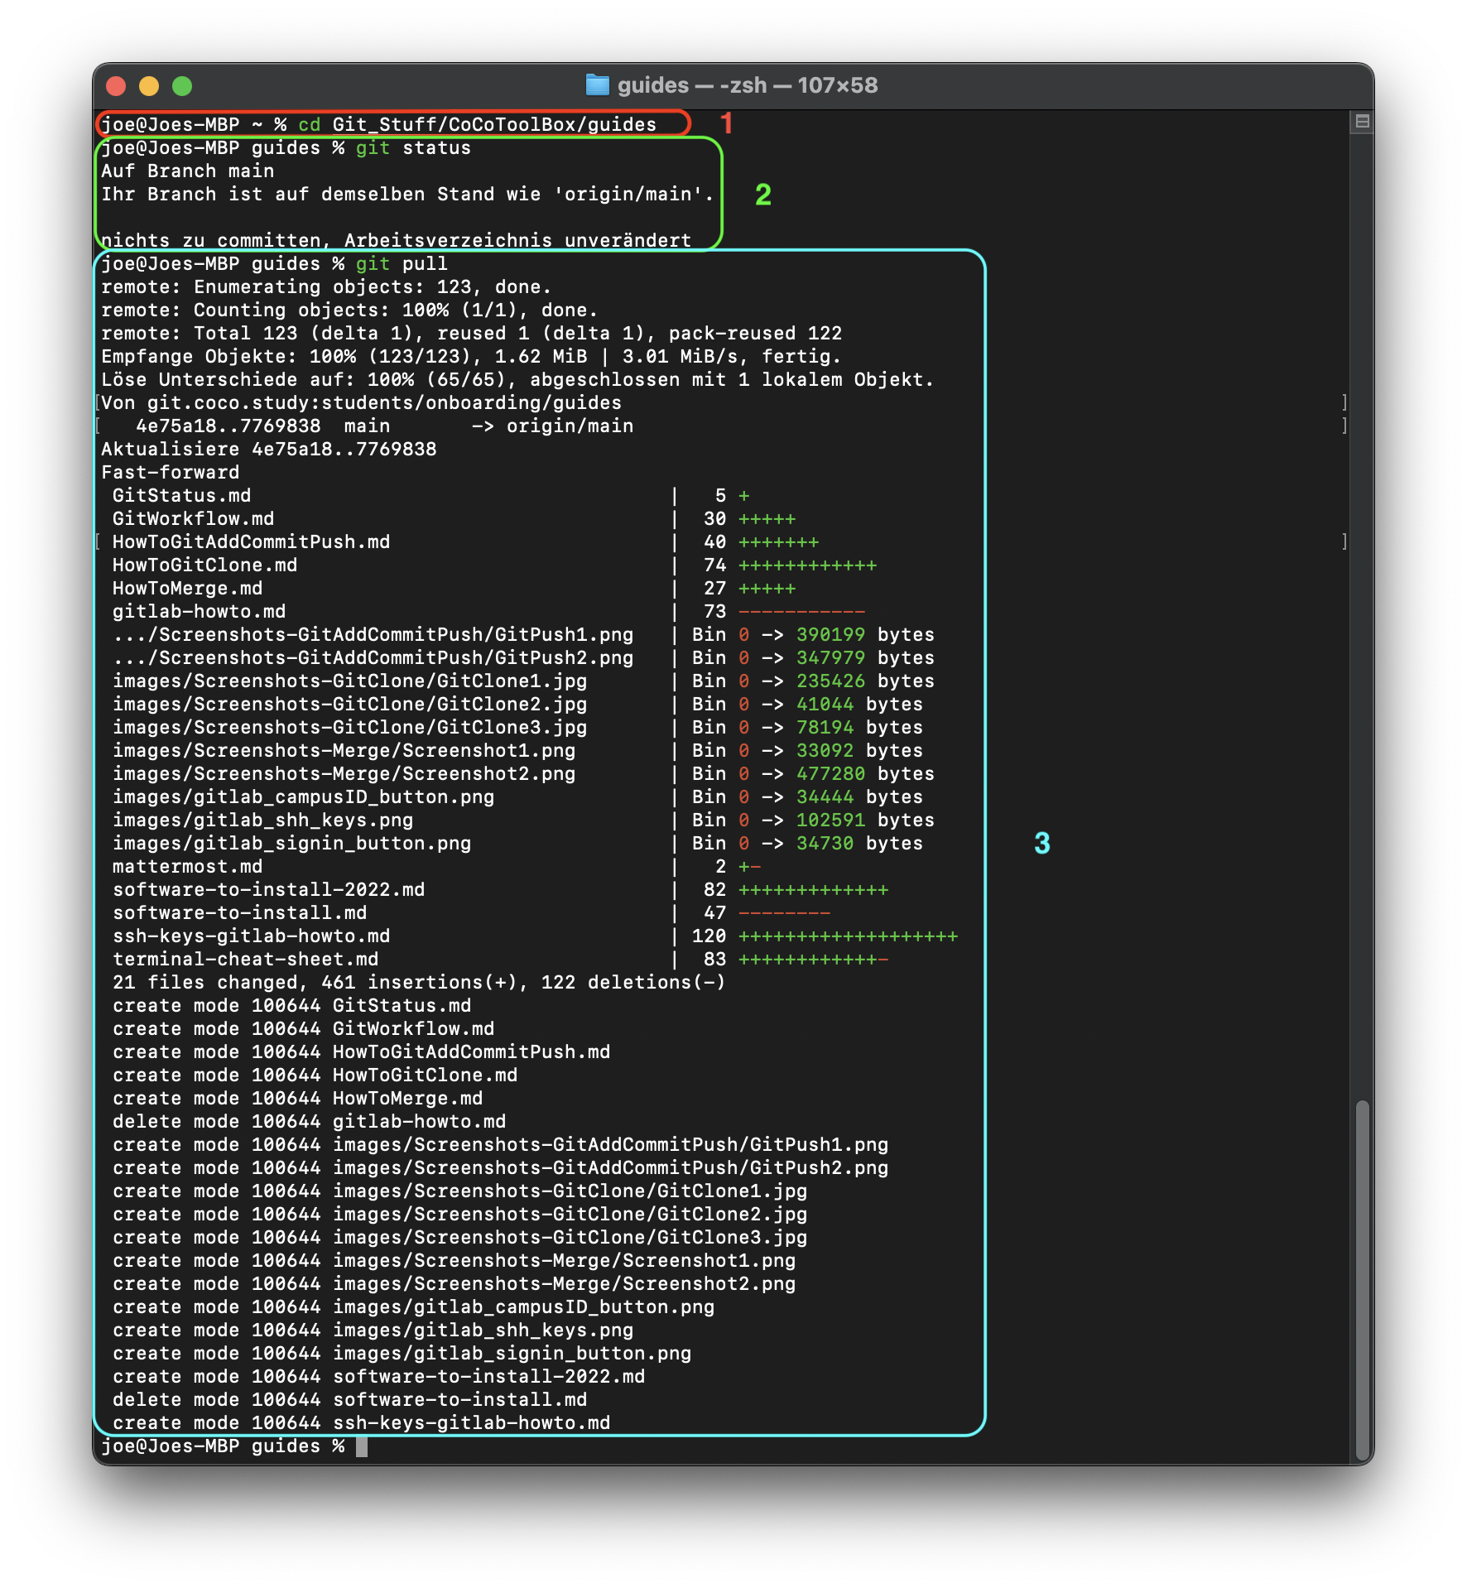Click the 'create mode' line for GitPush2.png
The width and height of the screenshot is (1467, 1588).
click(500, 1167)
